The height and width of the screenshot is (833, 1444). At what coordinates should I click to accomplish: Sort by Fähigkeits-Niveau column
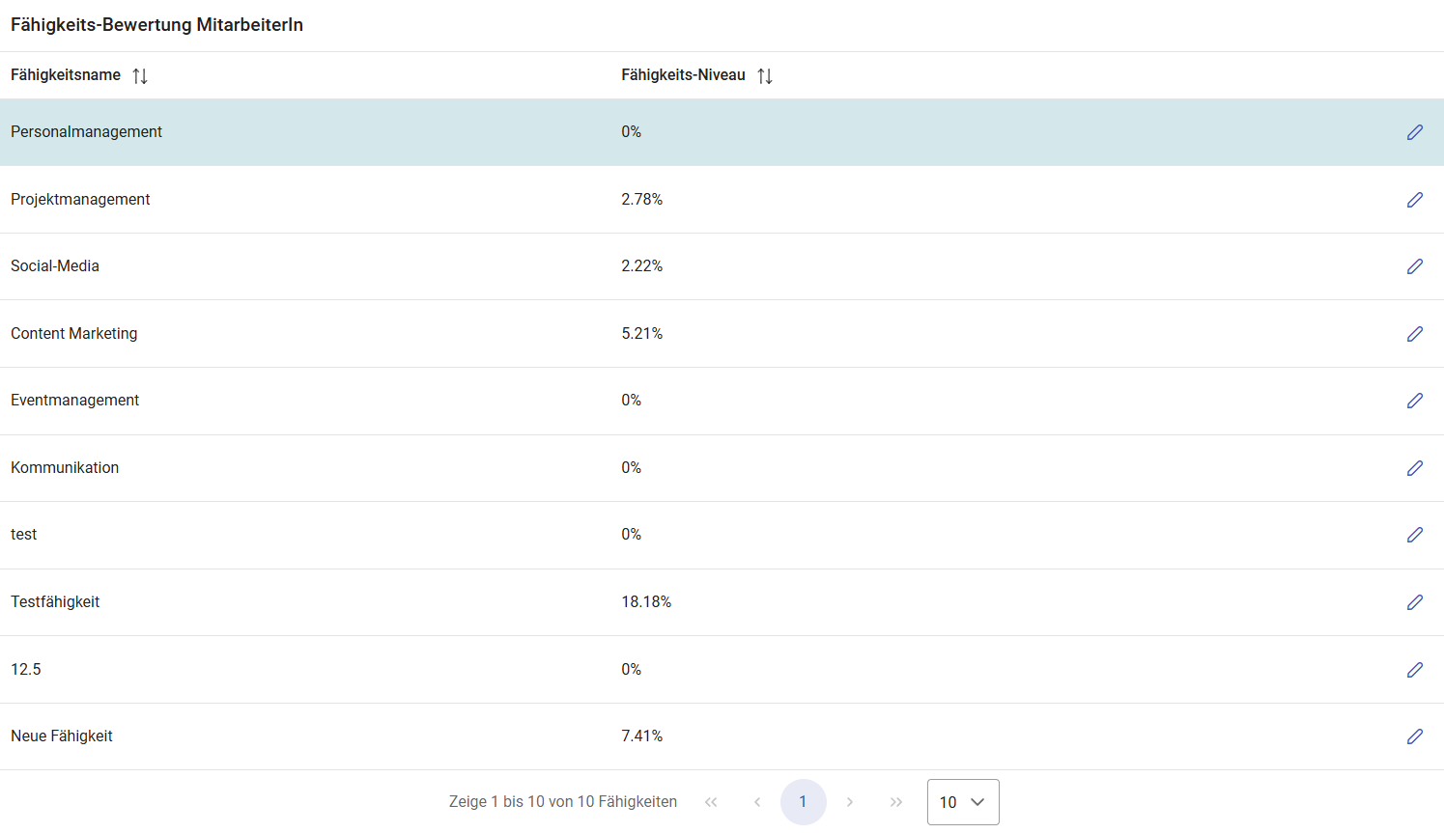(x=765, y=75)
